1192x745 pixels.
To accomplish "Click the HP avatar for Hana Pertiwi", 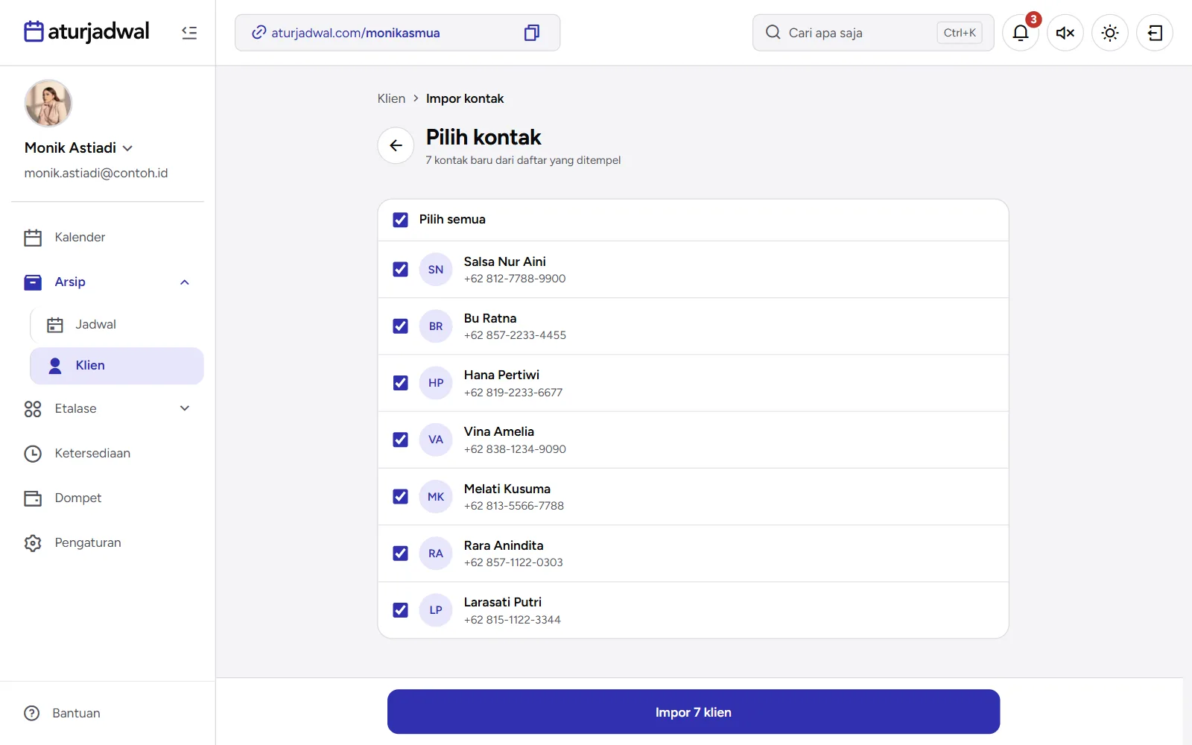I will click(436, 383).
